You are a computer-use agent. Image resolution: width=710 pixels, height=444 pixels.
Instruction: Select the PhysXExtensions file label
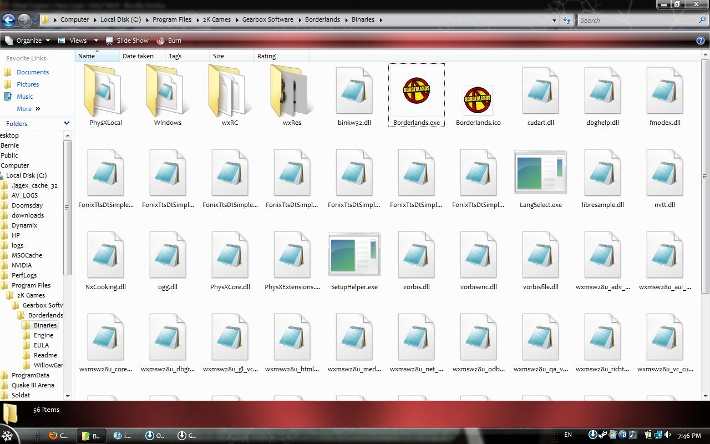pos(292,287)
